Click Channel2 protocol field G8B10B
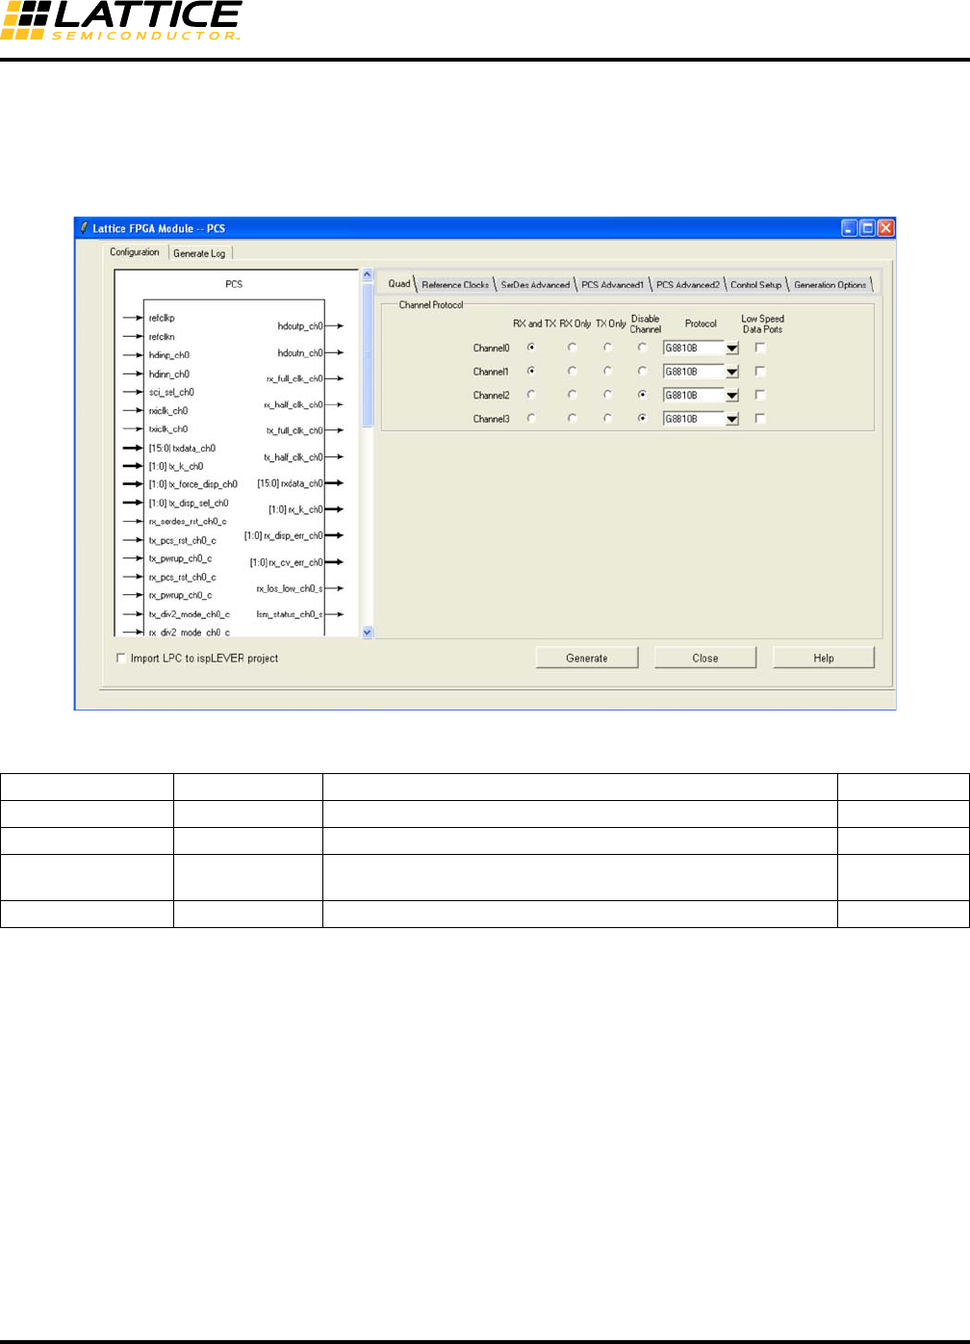Viewport: 970px width, 1344px height. click(x=693, y=396)
